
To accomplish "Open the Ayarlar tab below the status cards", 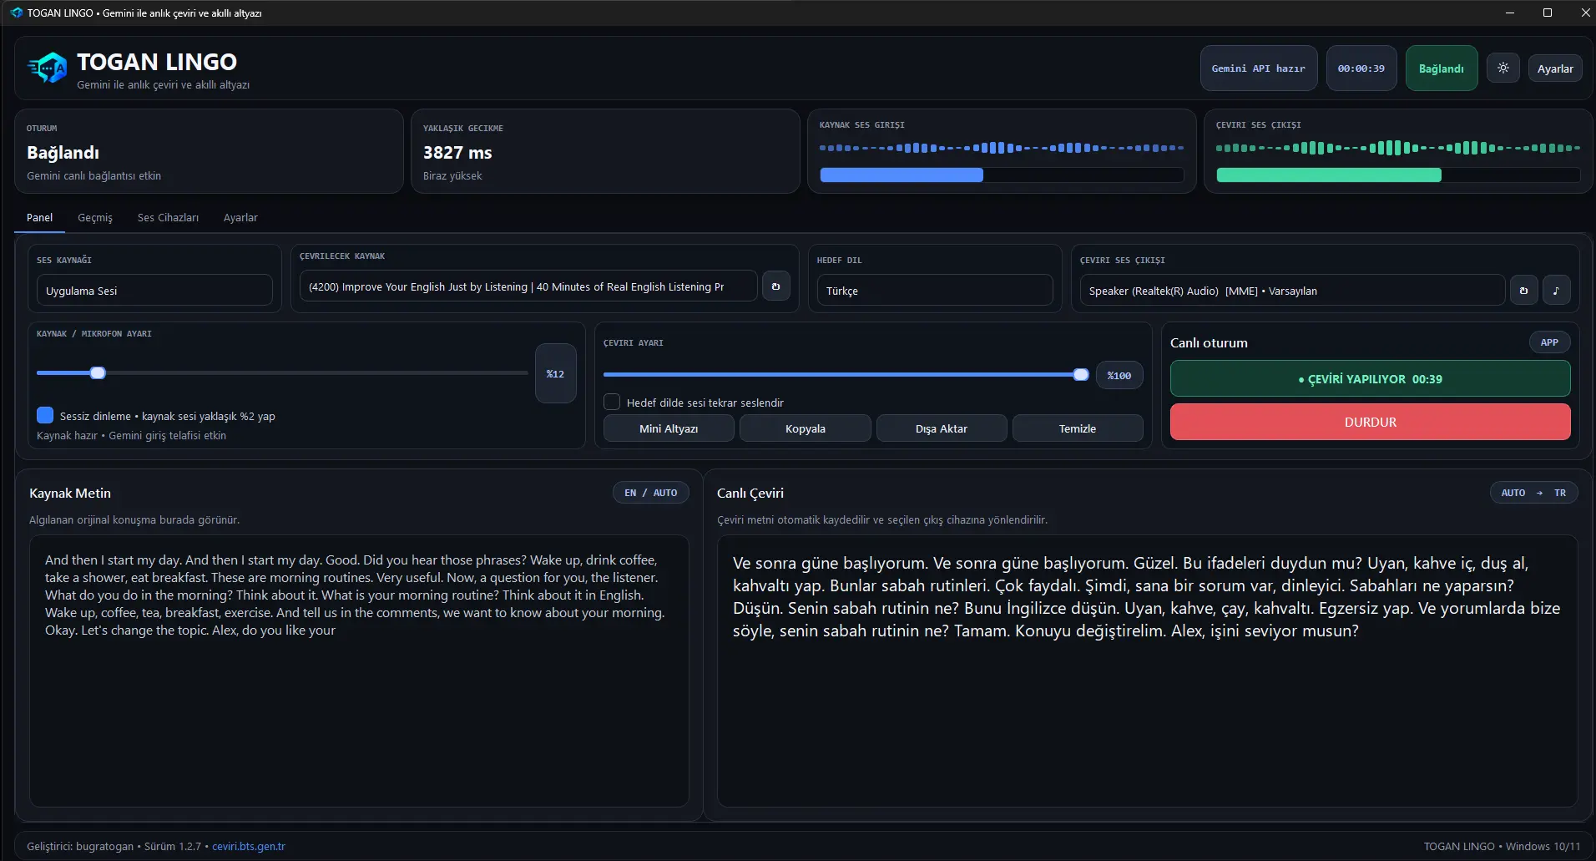I will point(240,217).
